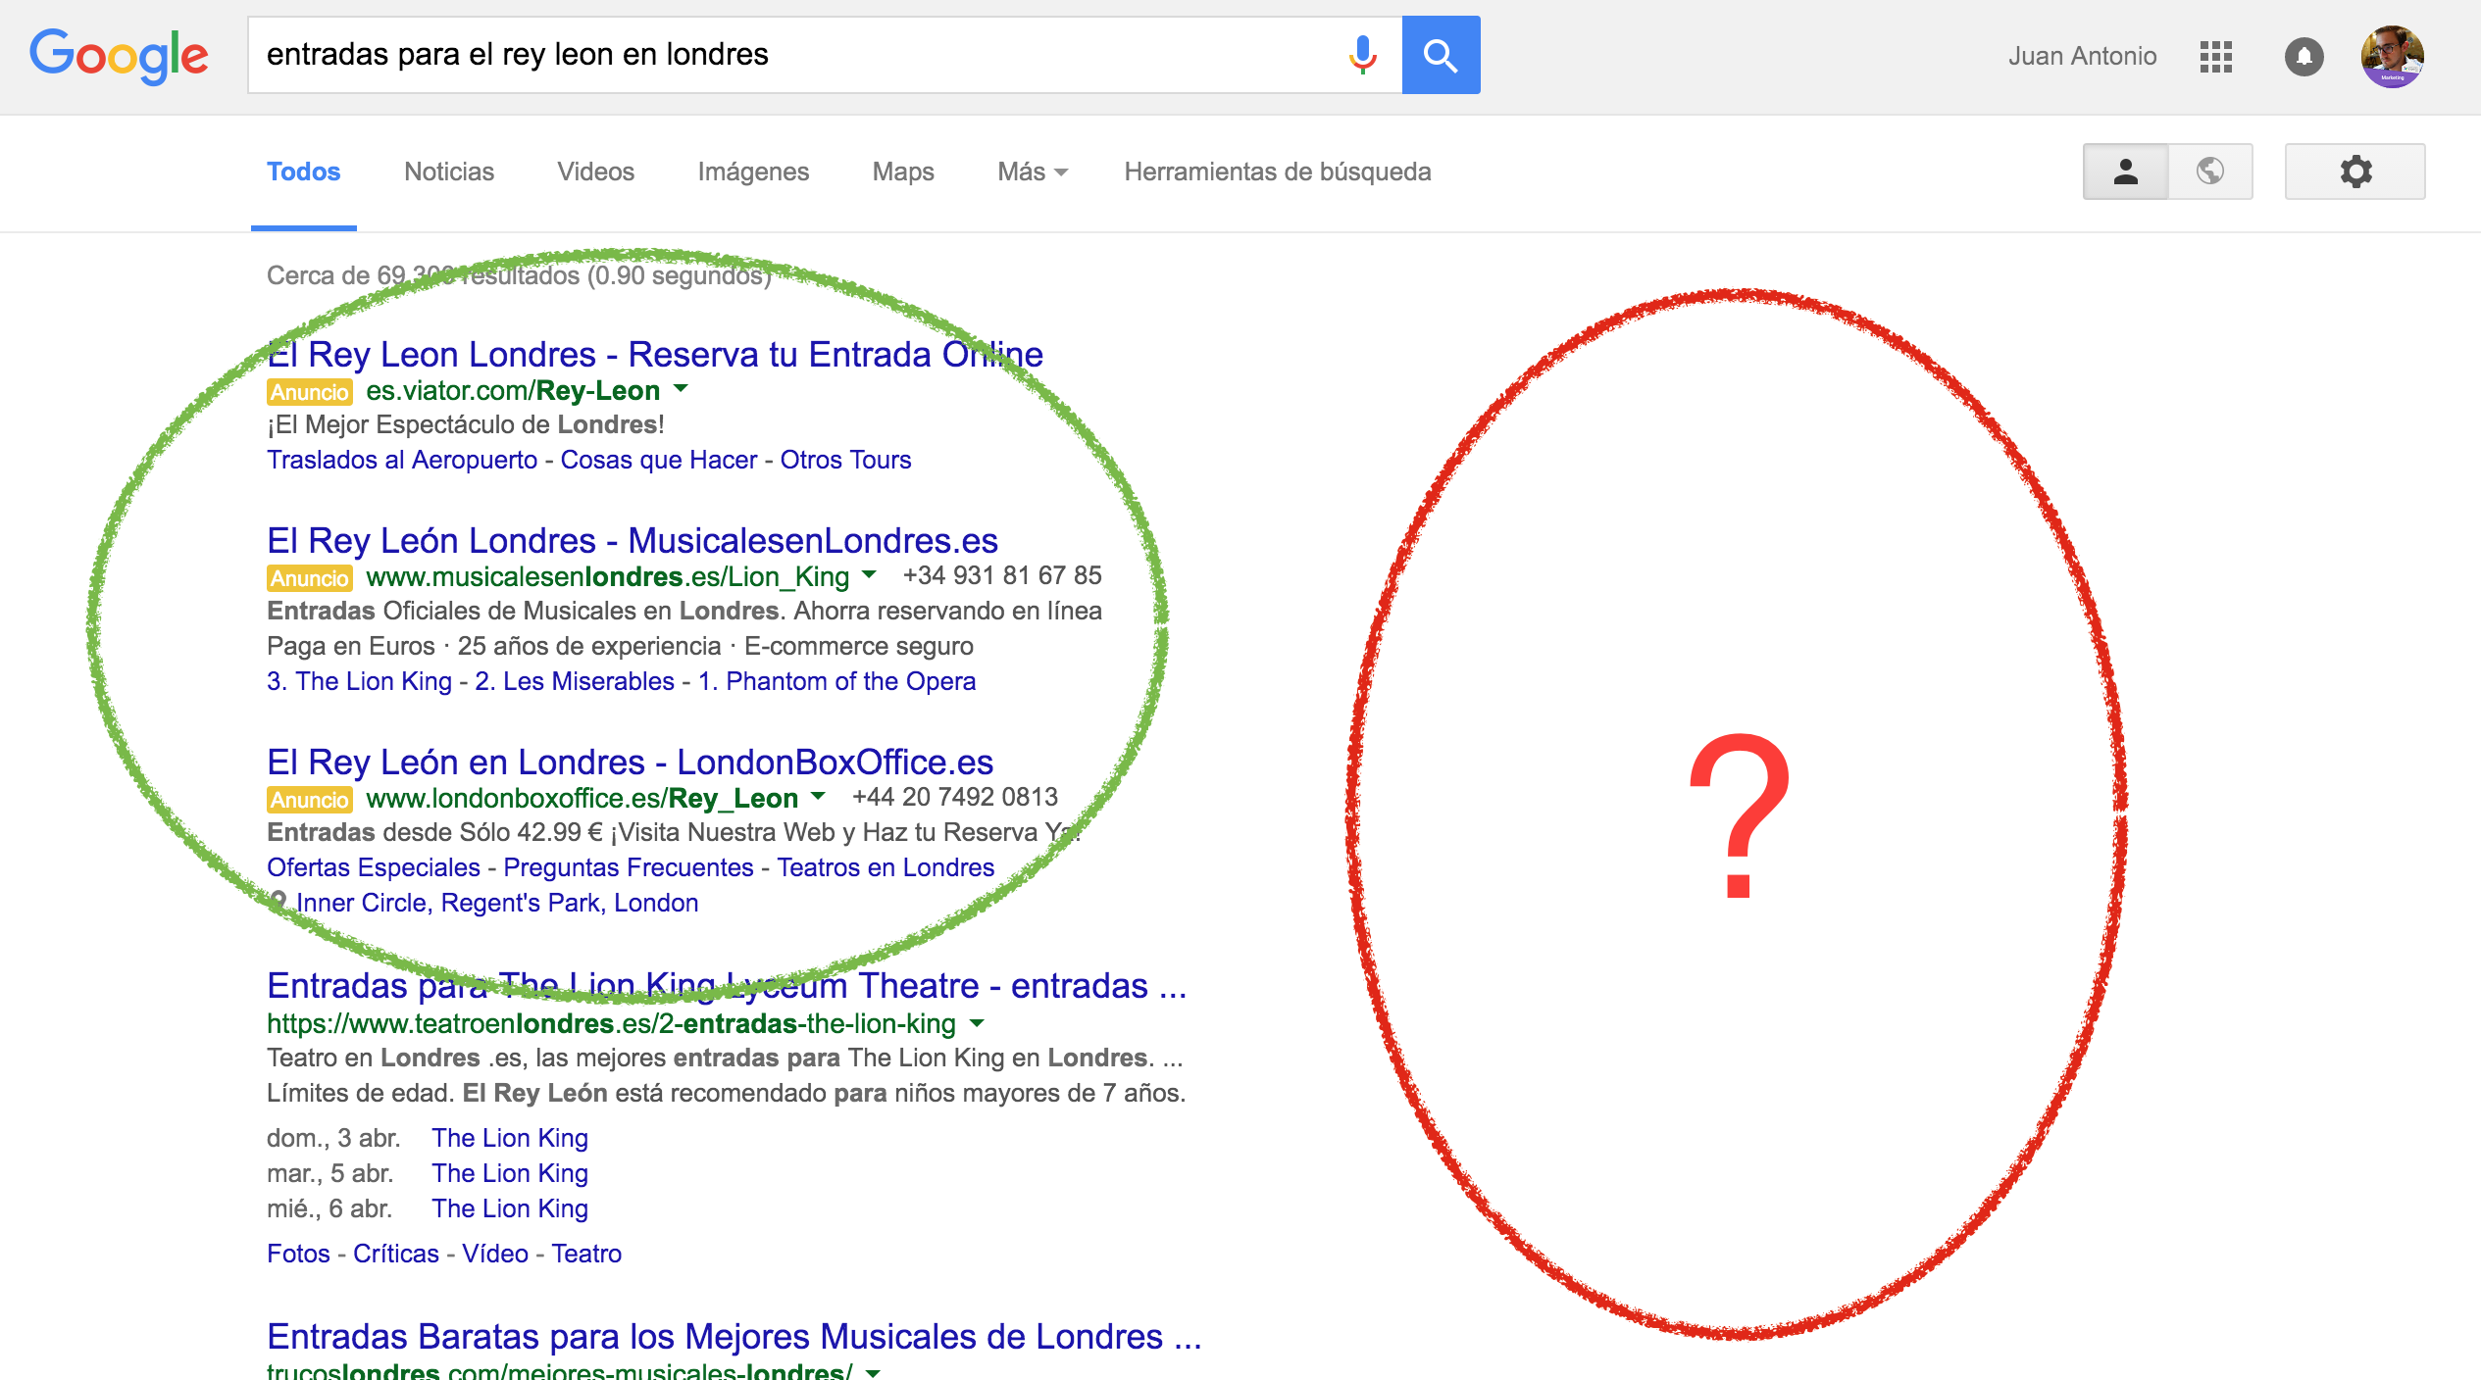Open Traslados al Aeropuerto sitelink
This screenshot has width=2481, height=1380.
coord(402,460)
